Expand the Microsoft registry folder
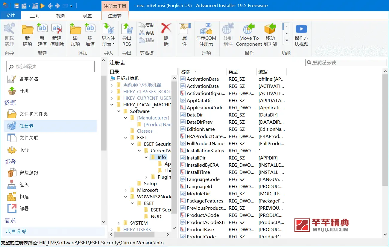The height and width of the screenshot is (247, 389). (125, 190)
